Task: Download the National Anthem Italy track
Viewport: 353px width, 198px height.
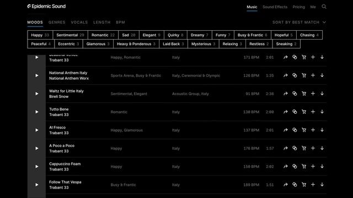Action: point(322,75)
